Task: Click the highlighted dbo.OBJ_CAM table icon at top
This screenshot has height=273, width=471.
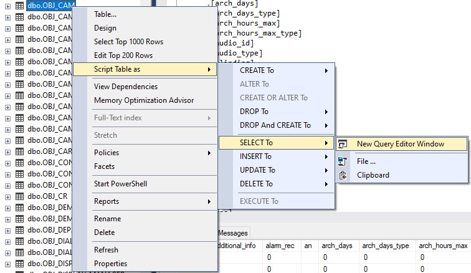Action: point(19,6)
